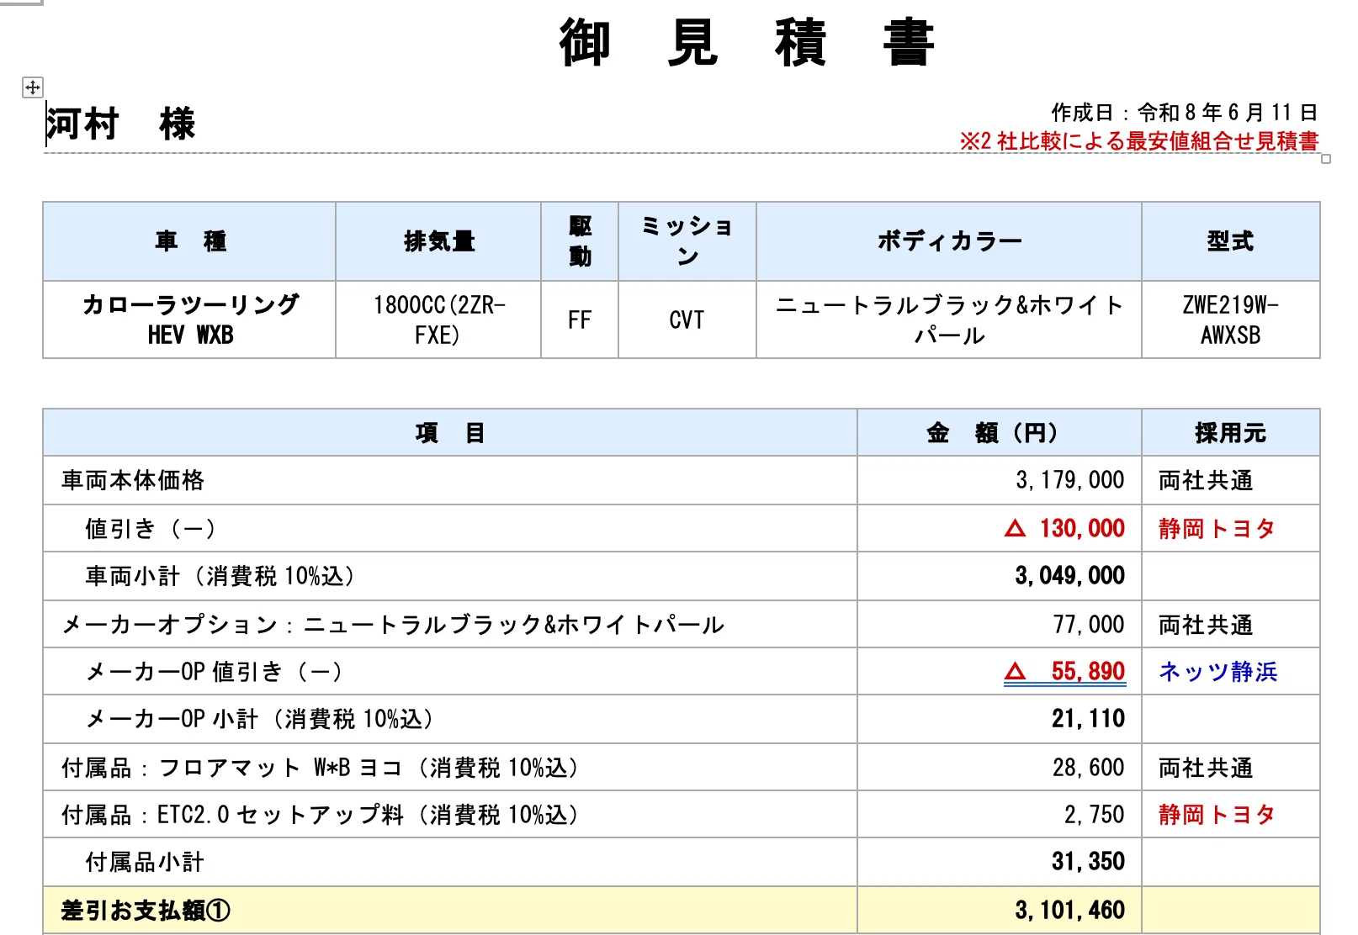This screenshot has width=1358, height=935.
Task: Click 両社共通 in 車両本体価格 row
Action: point(1206,480)
